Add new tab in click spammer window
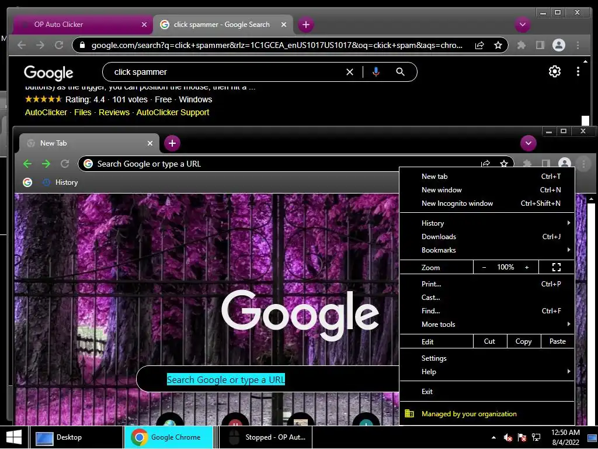Screen dimensions: 598x449 pyautogui.click(x=306, y=25)
